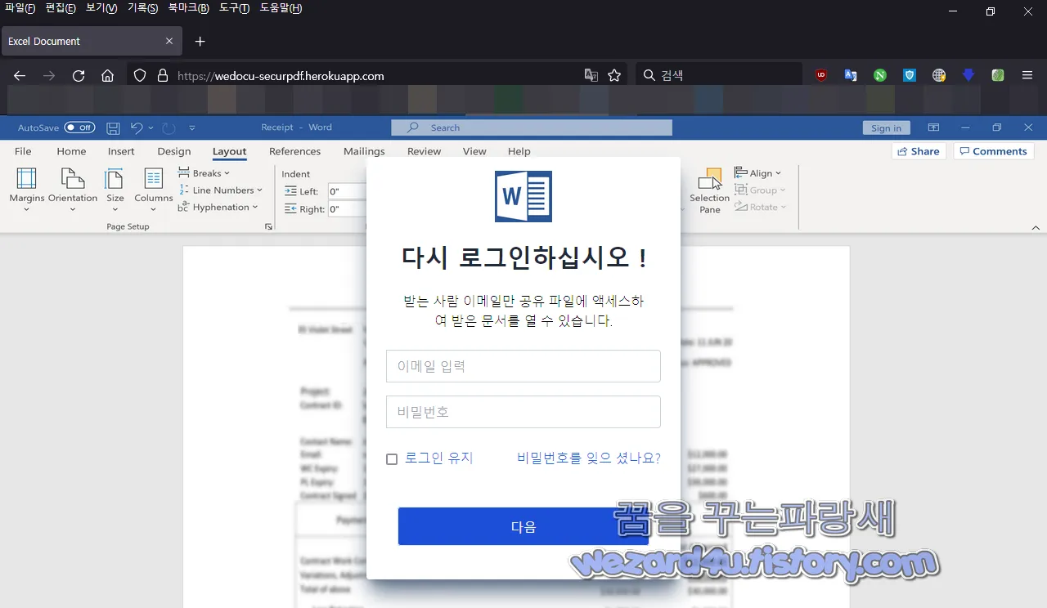
Task: Open the 편집(E) browser menu
Action: (61, 8)
